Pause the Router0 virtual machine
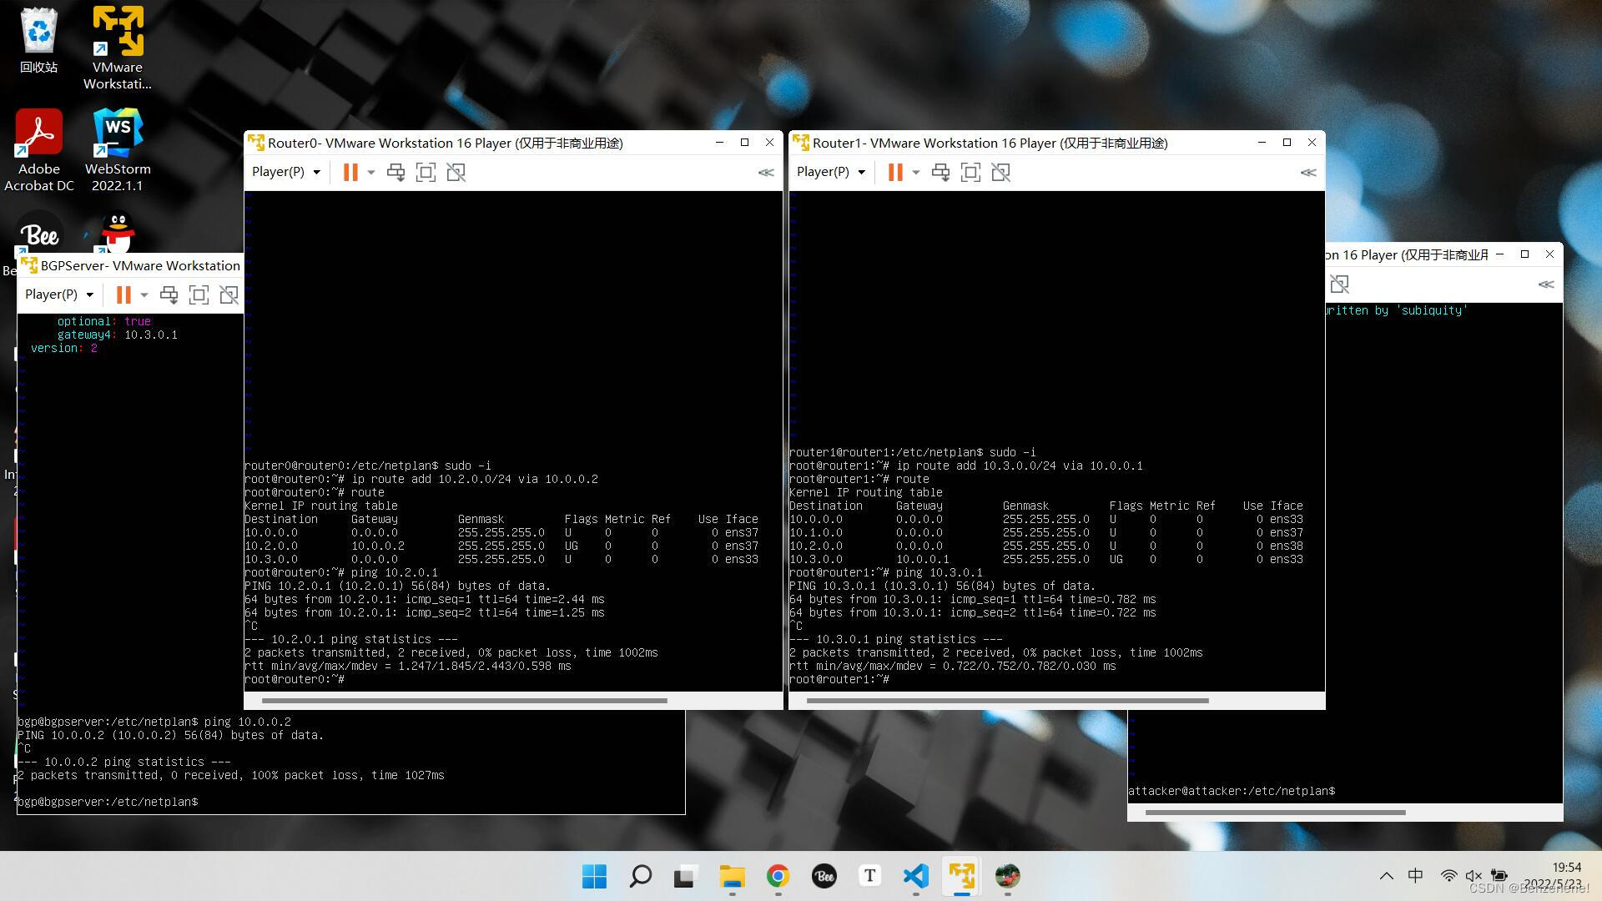The width and height of the screenshot is (1602, 901). 350,172
